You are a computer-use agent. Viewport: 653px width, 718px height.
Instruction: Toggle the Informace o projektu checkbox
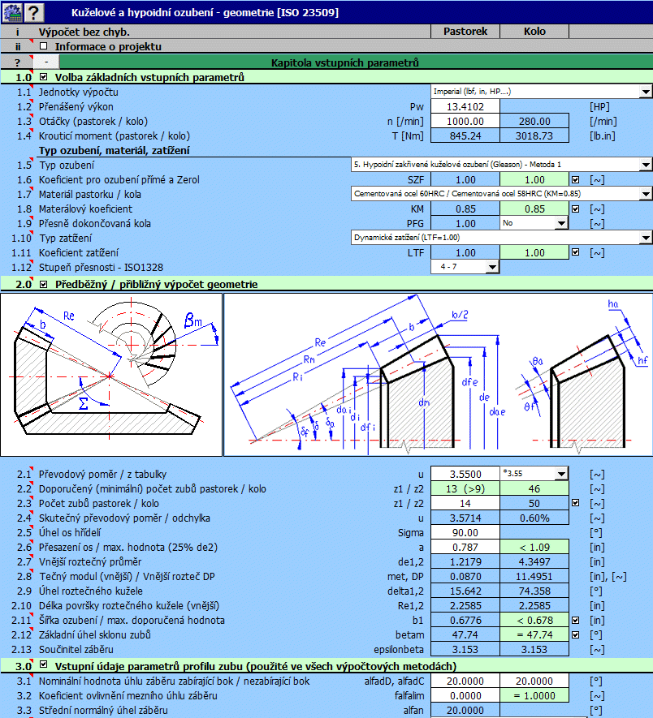[x=44, y=45]
